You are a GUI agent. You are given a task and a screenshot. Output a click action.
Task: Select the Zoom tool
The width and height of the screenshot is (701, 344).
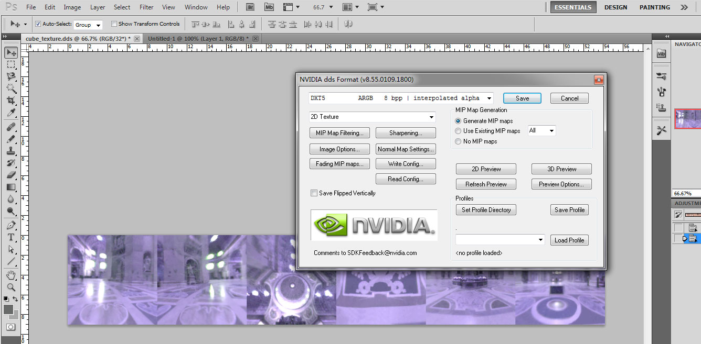tap(10, 287)
